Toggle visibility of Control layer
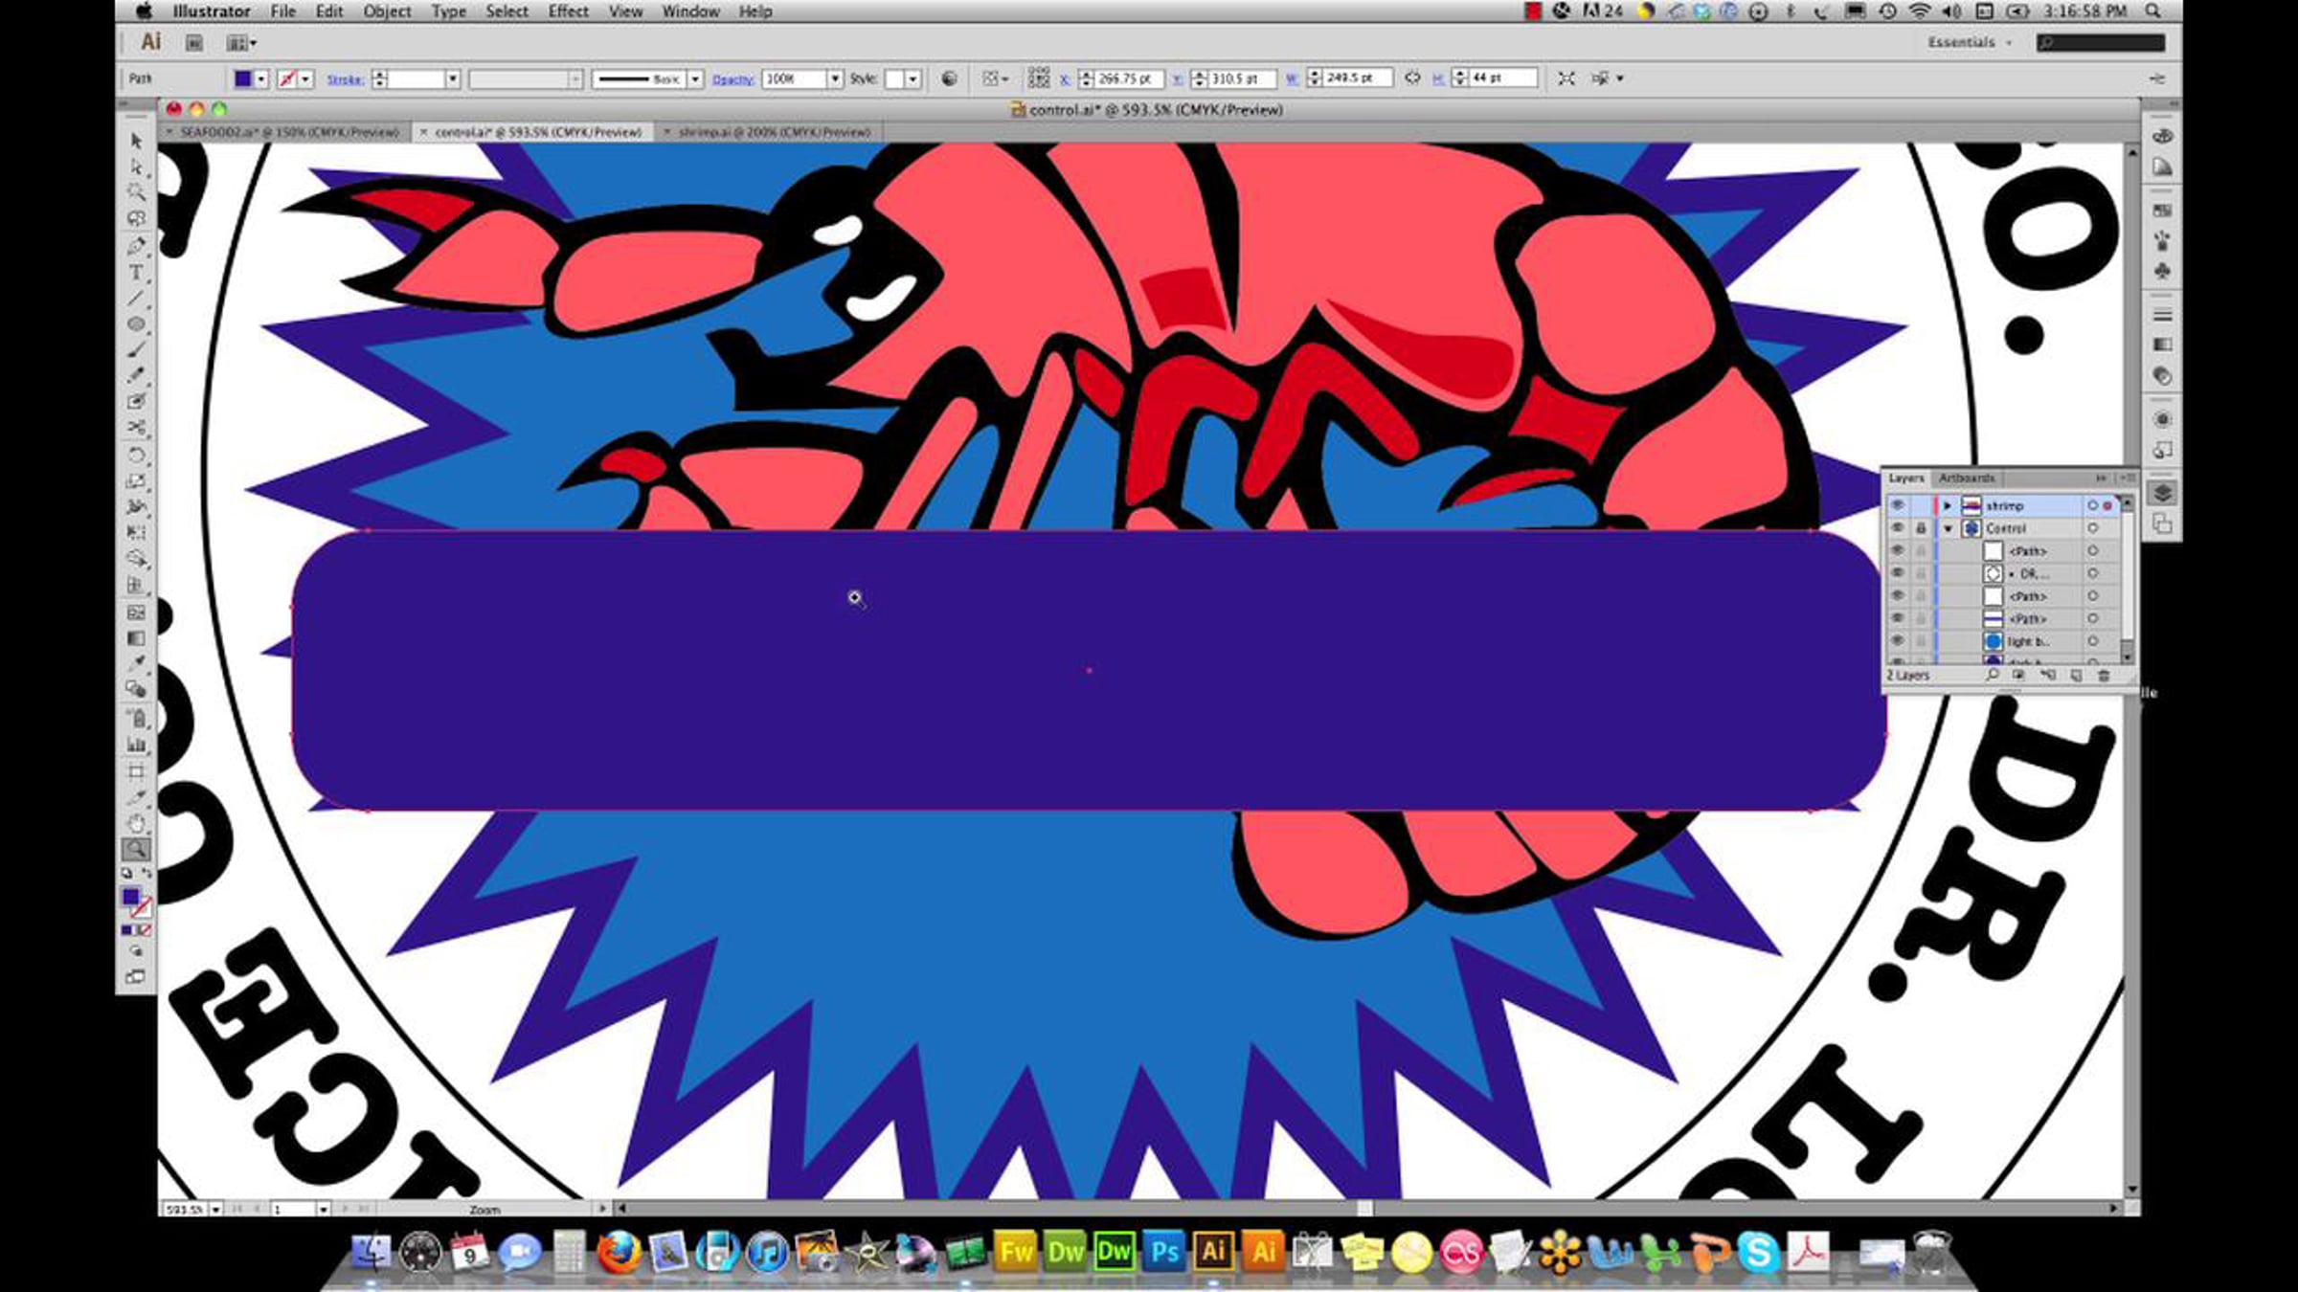This screenshot has width=2298, height=1292. click(1897, 528)
